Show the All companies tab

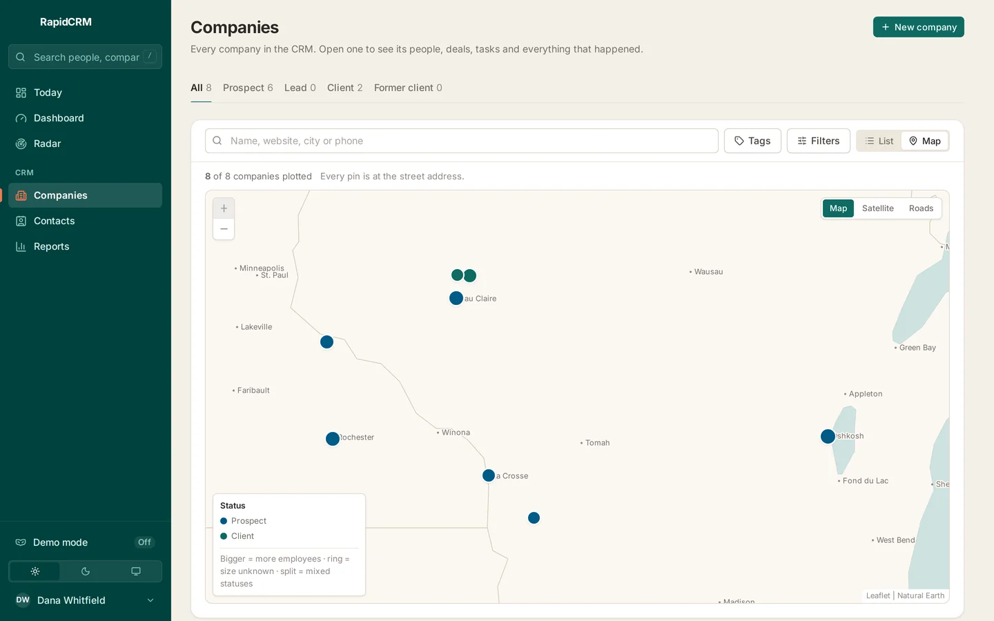click(201, 88)
